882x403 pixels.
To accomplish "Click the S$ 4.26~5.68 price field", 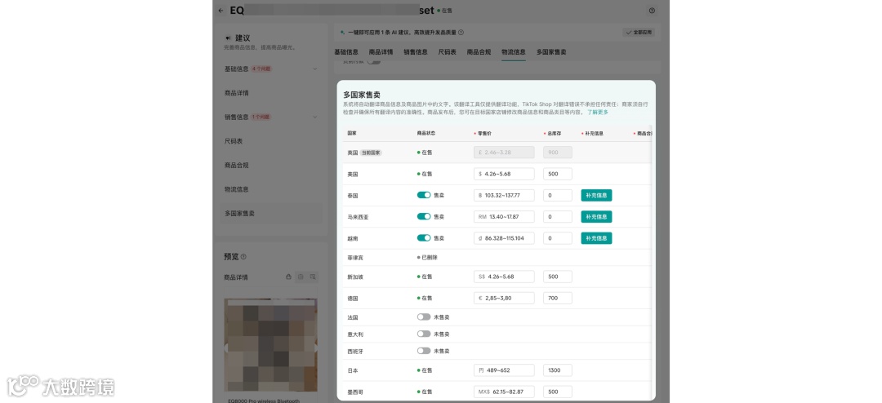I will 504,277.
